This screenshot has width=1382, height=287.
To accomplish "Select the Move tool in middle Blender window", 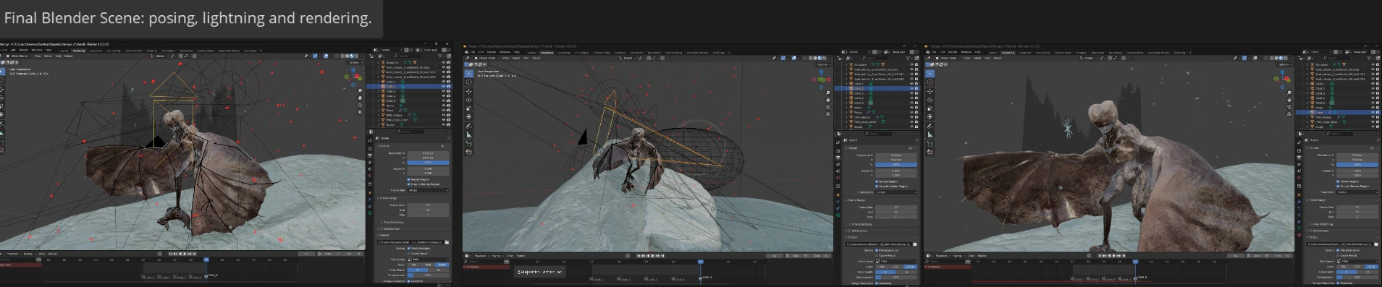I will 469,91.
